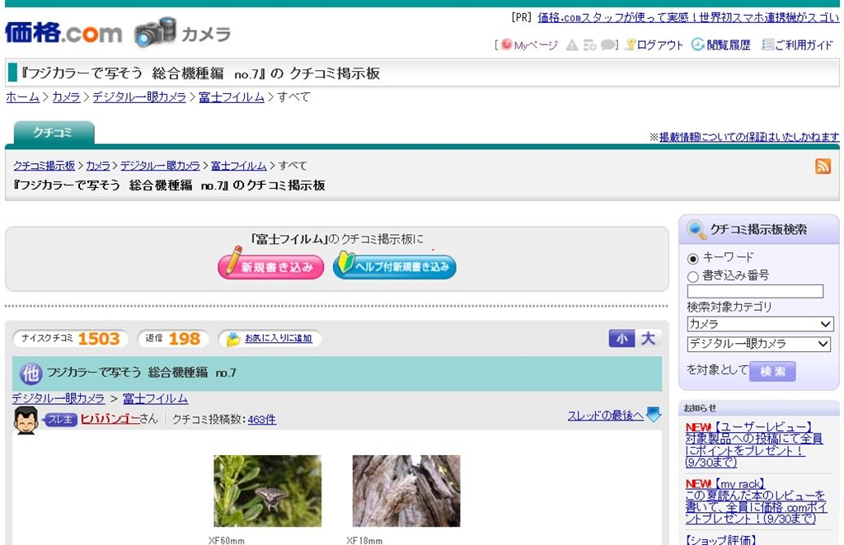
Task: Open the PR advertisement link at top
Action: pos(688,18)
